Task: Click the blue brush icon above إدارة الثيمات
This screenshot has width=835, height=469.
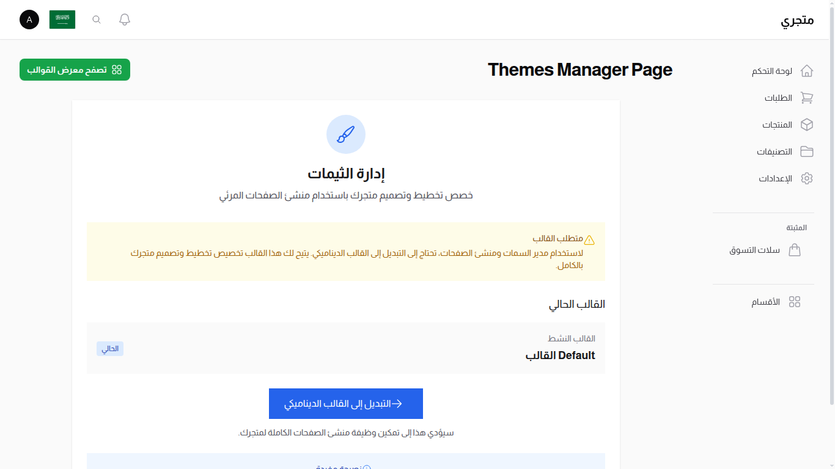Action: (x=346, y=134)
